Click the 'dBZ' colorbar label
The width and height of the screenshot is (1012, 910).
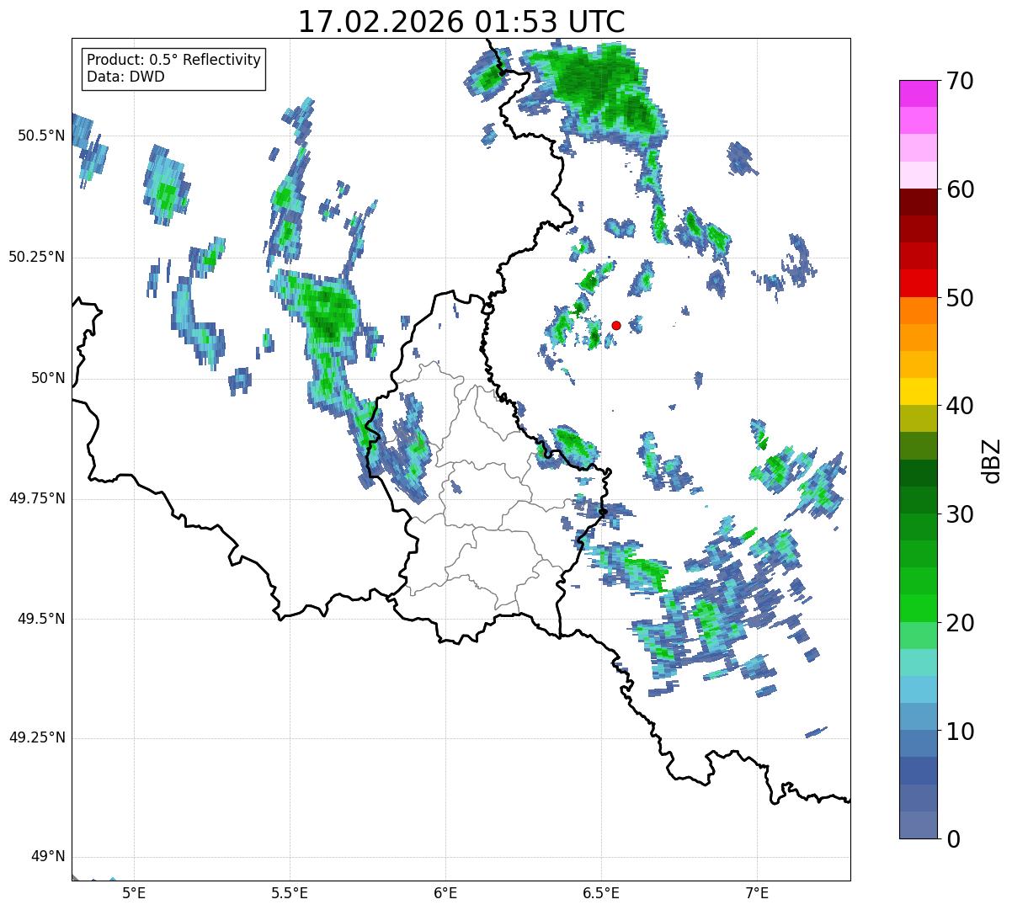tap(993, 460)
